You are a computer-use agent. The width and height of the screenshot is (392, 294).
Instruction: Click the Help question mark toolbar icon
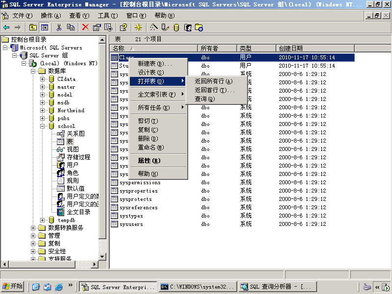click(123, 27)
